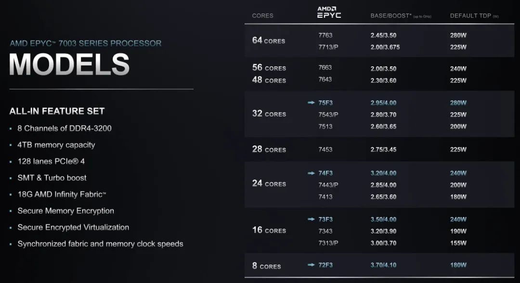Click the arrow beside model 72F3
This screenshot has width=520, height=283.
click(x=311, y=265)
